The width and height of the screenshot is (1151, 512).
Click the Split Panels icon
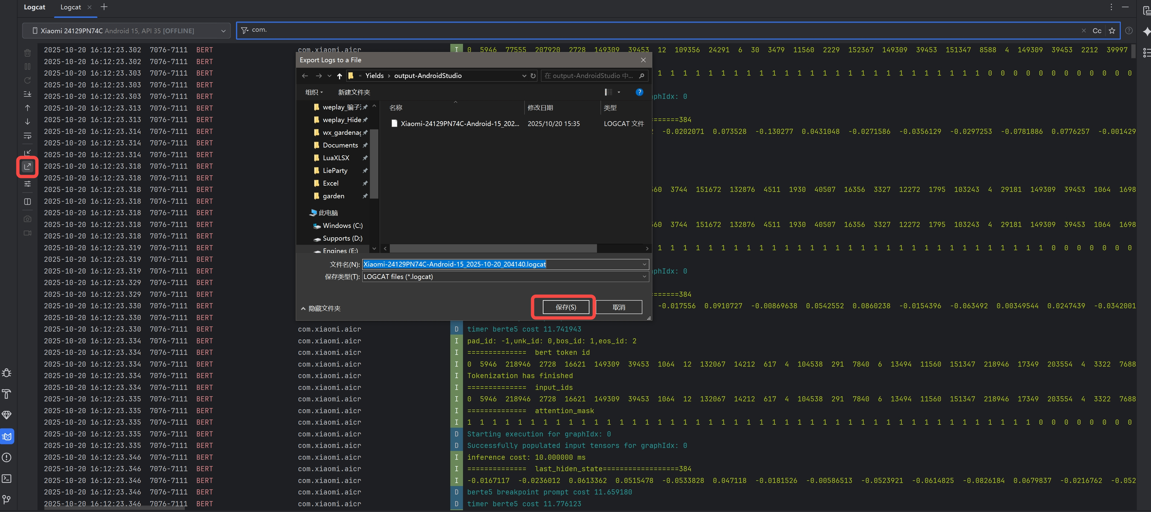pyautogui.click(x=27, y=201)
